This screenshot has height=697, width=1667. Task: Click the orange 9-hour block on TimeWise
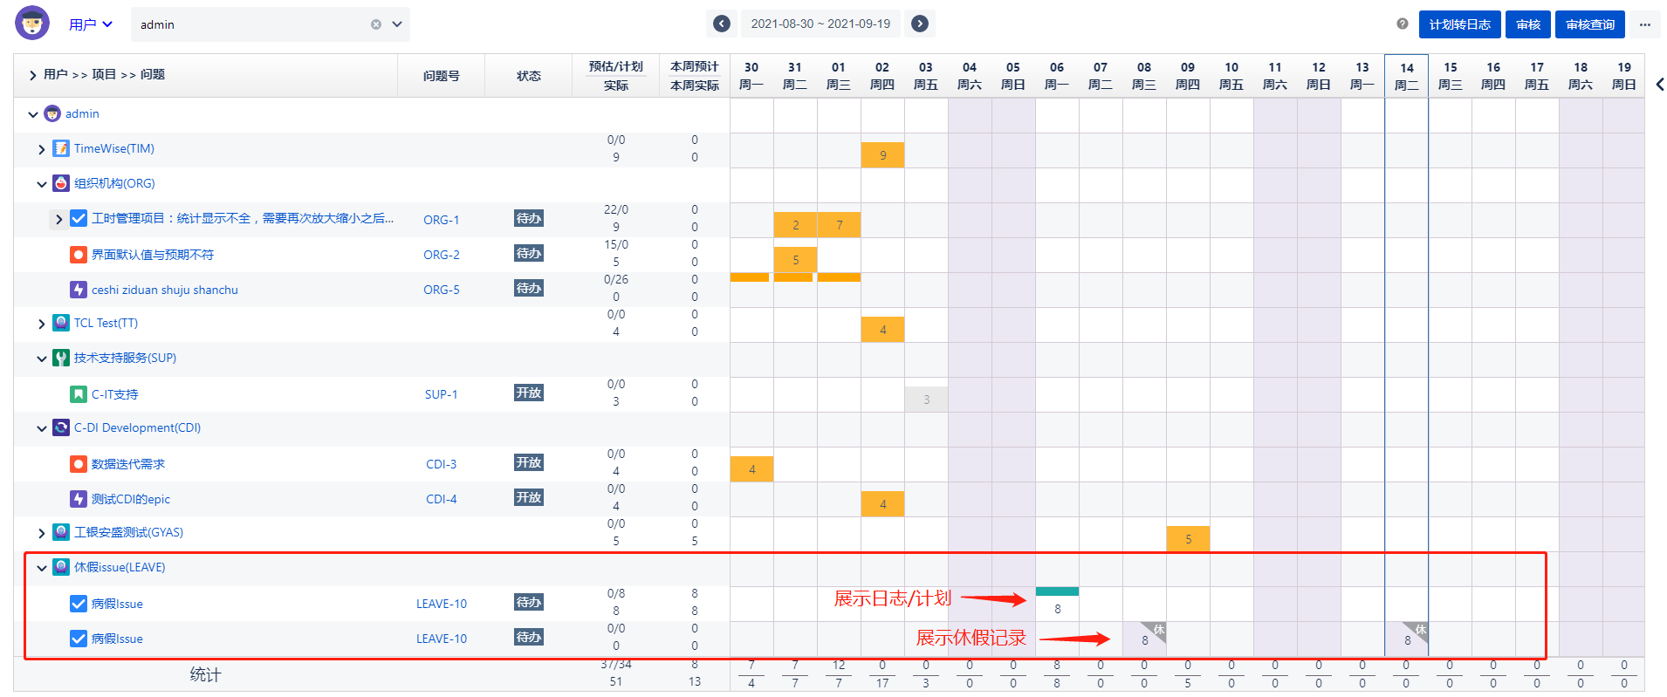[x=882, y=155]
